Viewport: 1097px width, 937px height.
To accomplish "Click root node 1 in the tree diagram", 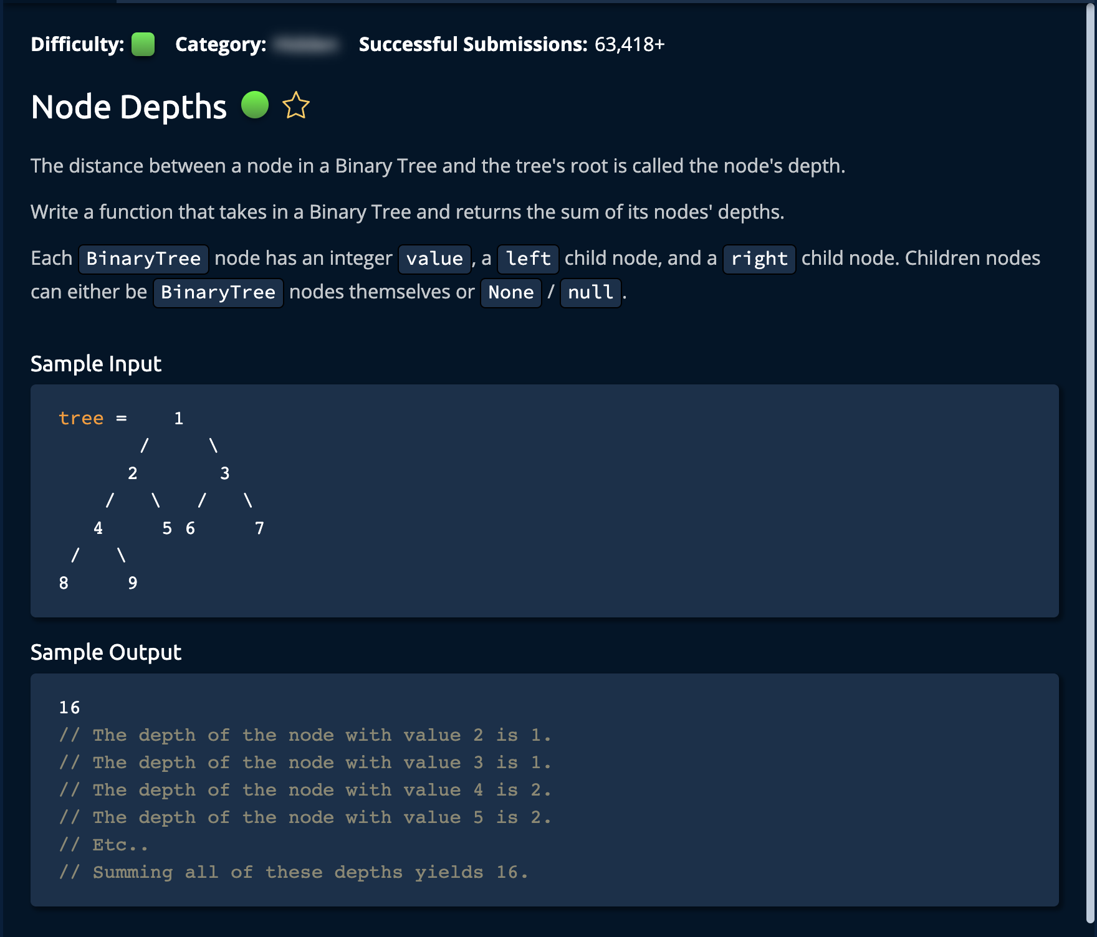I will click(179, 418).
